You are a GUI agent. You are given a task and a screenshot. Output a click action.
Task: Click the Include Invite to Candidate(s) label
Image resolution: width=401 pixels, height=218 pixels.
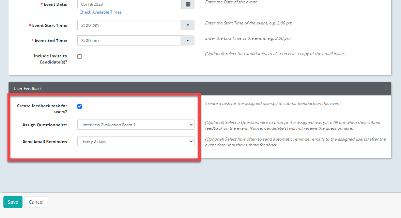(x=50, y=59)
